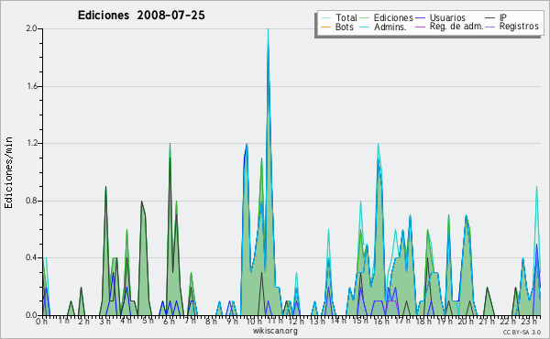Click the tallest peak near 11 h
The image size is (550, 339).
point(268,29)
